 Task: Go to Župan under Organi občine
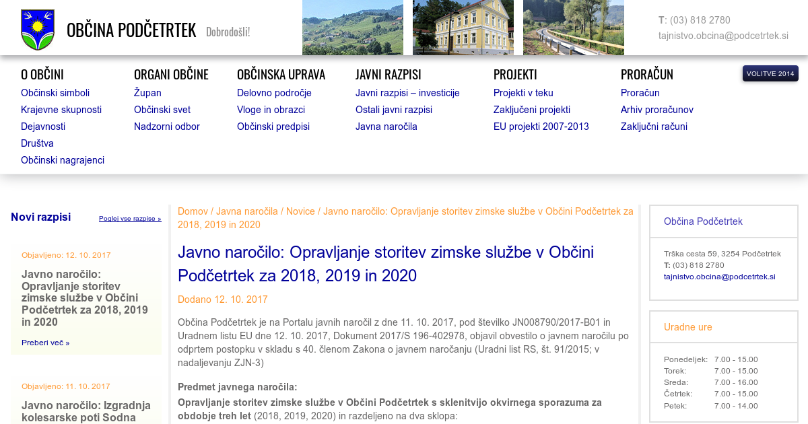tap(147, 93)
